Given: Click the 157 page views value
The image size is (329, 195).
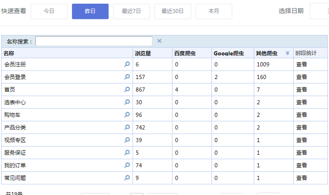Looking at the screenshot, I should 140,77.
